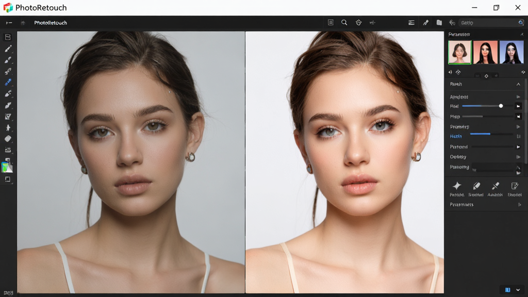Expand the Oeivey row arrow
This screenshot has height=297, width=528.
pos(518,157)
